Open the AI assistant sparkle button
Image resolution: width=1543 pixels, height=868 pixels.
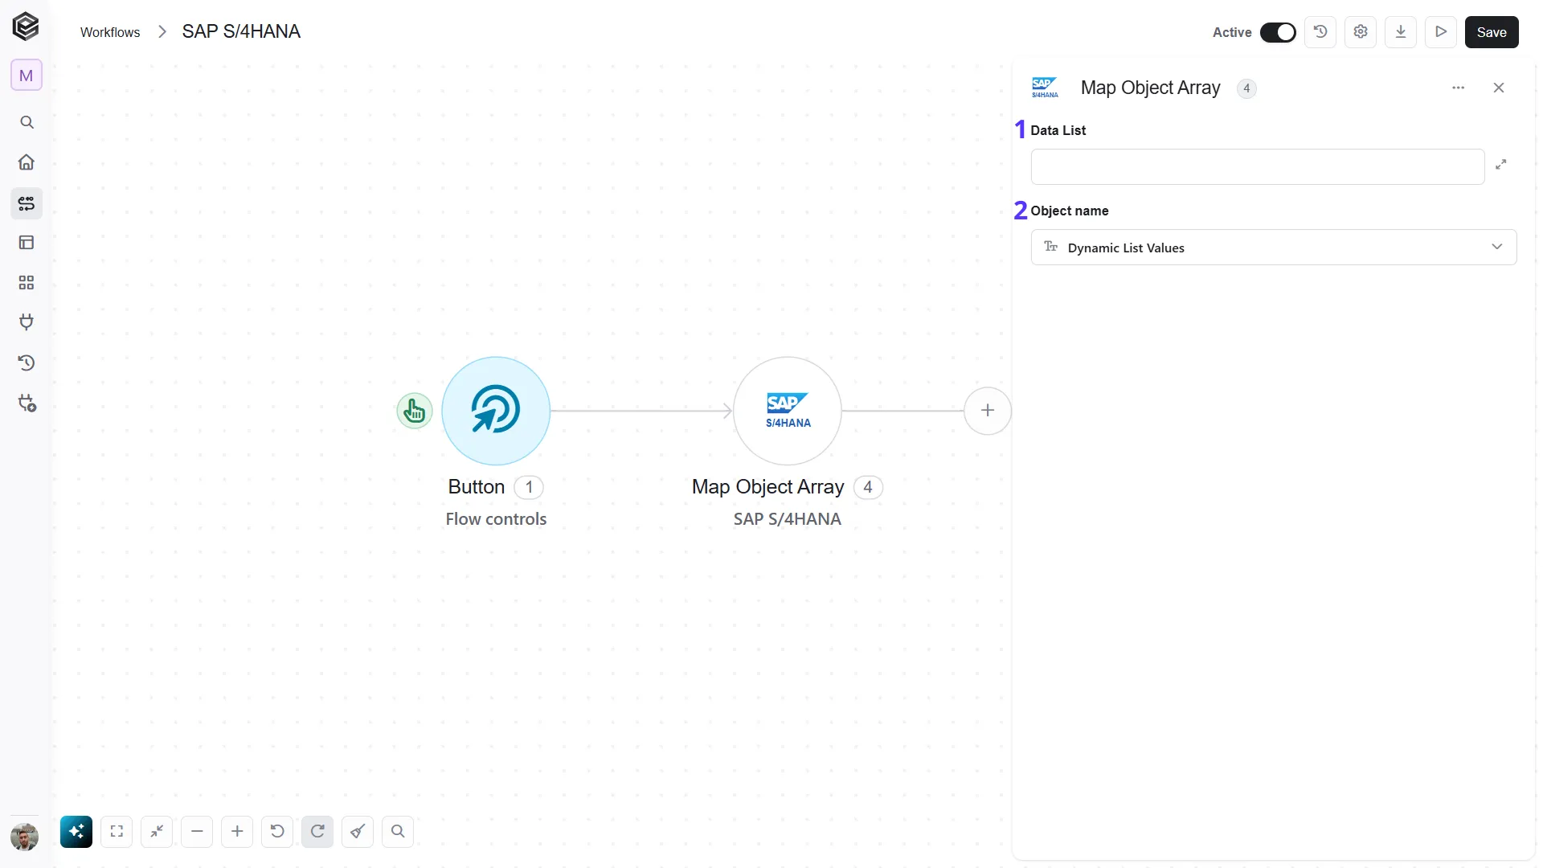point(76,832)
